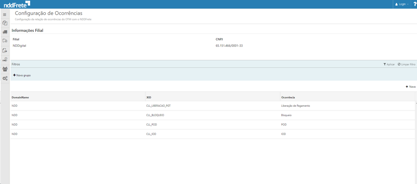
Task: Click the solid truck sidebar icon
Action: [x=5, y=32]
